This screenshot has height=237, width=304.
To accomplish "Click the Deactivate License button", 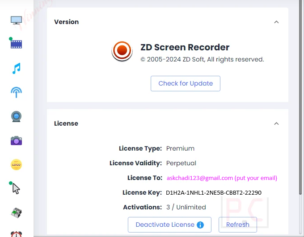I will pyautogui.click(x=169, y=225).
